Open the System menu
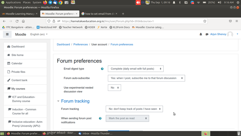241x136 pixels. click(37, 2)
